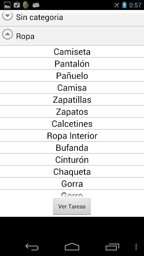Click the Ver Tareas button
The width and height of the screenshot is (144, 256).
point(72,206)
